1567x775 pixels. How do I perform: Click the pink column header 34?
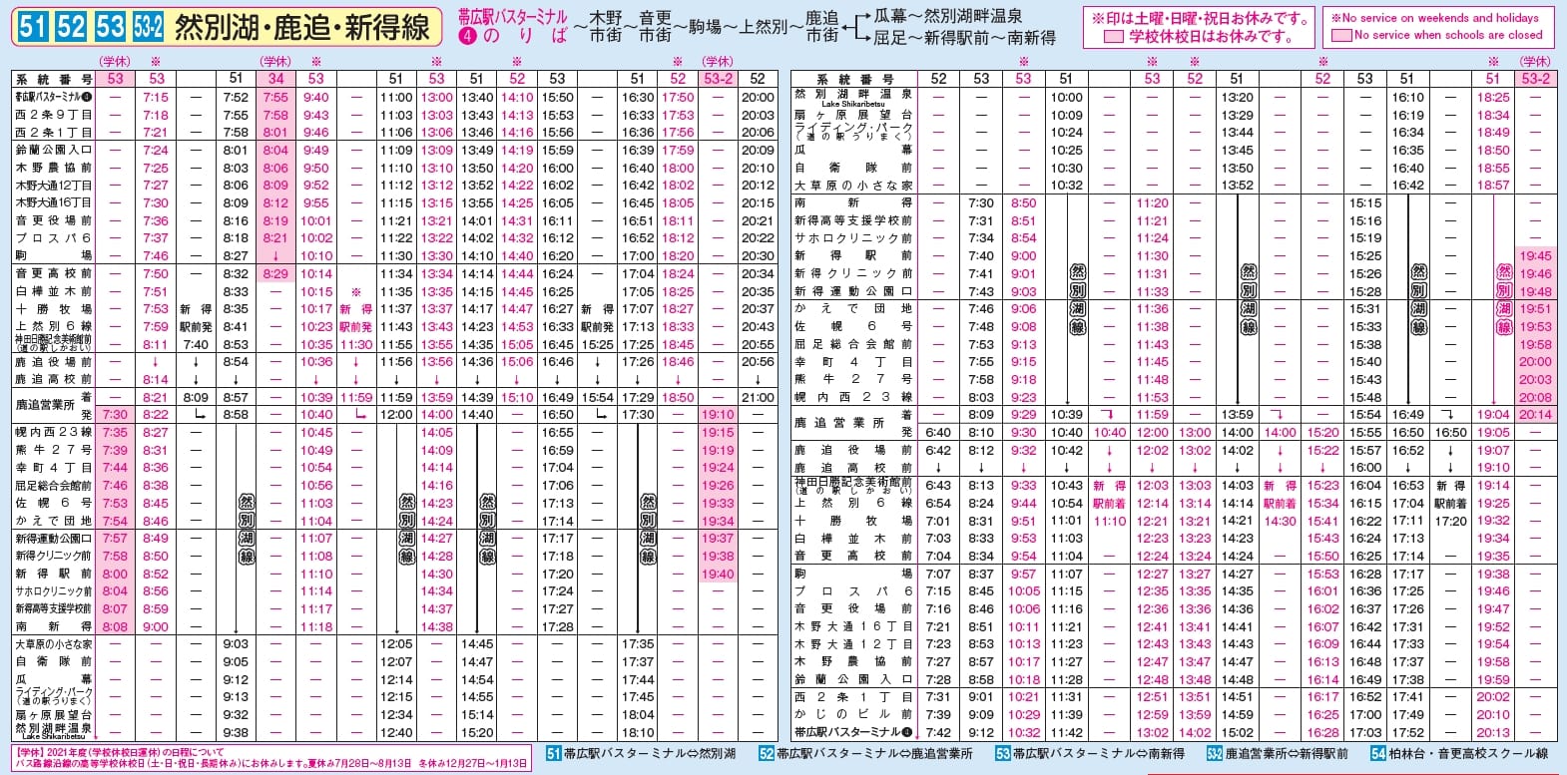click(x=275, y=79)
